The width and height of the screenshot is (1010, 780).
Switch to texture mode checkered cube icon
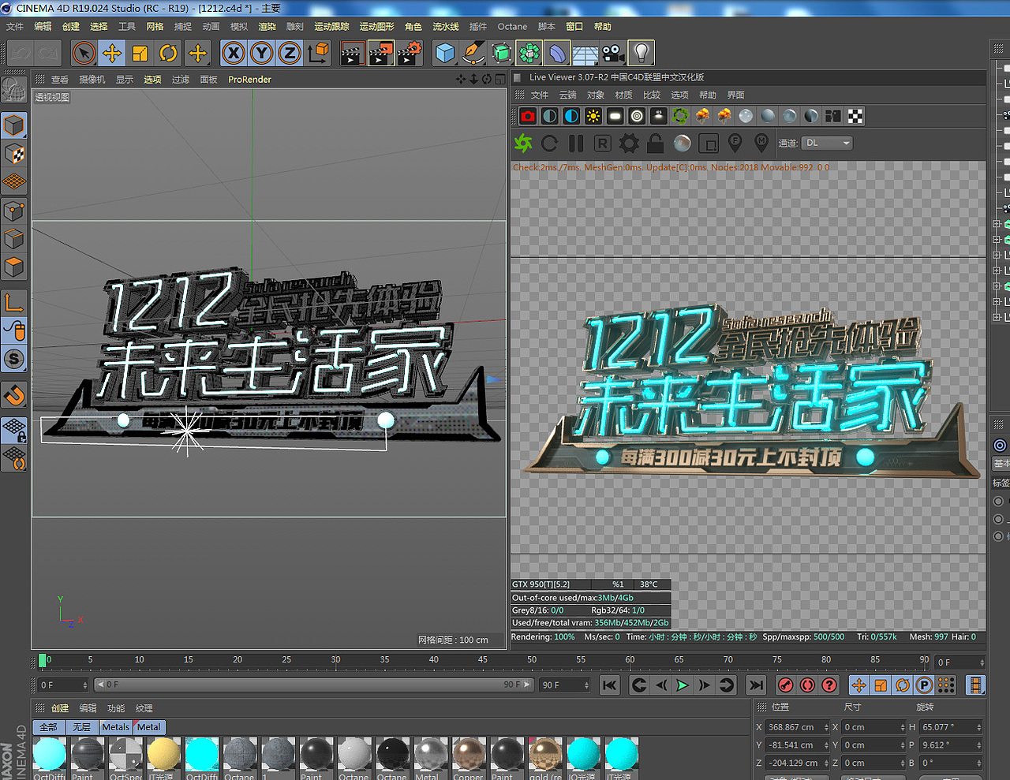(x=14, y=154)
